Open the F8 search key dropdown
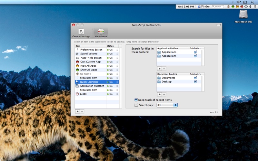 pos(167,105)
